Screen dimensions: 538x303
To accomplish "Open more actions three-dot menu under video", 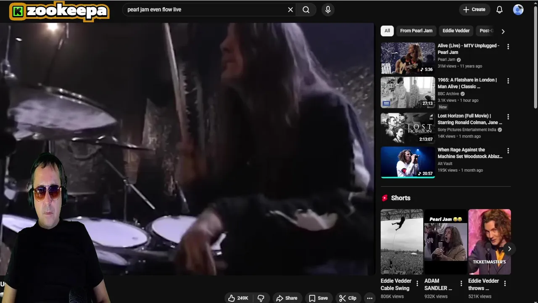I will click(369, 298).
